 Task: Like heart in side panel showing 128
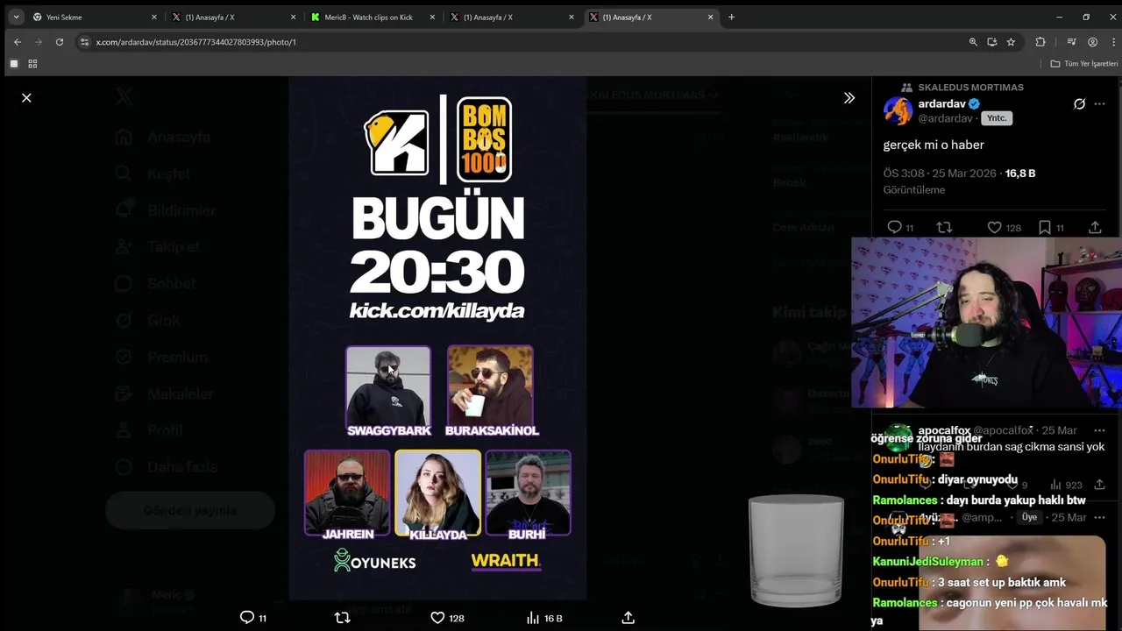click(1004, 227)
